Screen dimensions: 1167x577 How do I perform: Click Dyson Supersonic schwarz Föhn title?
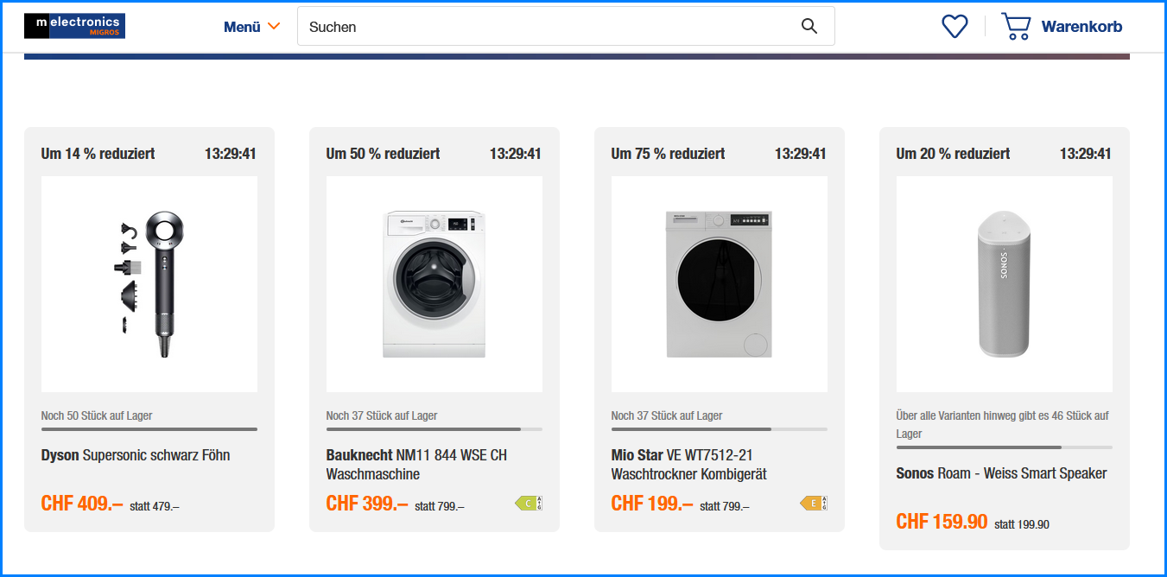(x=136, y=455)
